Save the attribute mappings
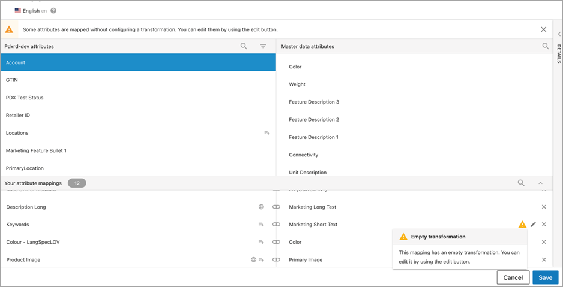563x287 pixels. click(x=545, y=277)
